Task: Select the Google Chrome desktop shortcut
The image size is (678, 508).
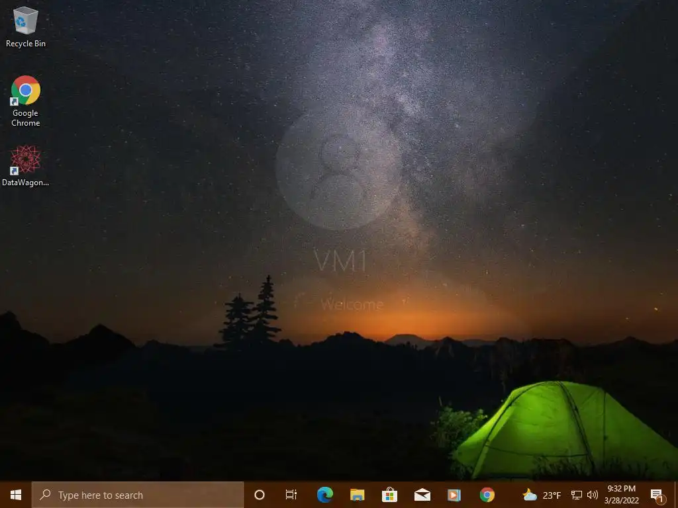Action: tap(26, 101)
